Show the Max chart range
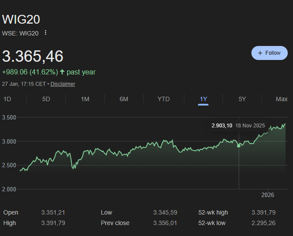The width and height of the screenshot is (293, 236). click(282, 99)
